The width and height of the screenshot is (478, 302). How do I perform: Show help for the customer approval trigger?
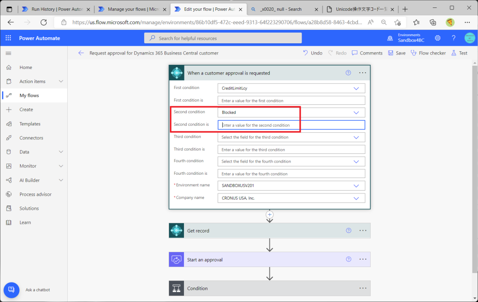[x=348, y=73]
